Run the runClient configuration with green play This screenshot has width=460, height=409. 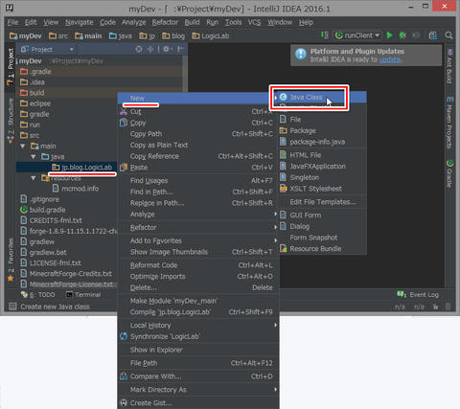[x=389, y=35]
